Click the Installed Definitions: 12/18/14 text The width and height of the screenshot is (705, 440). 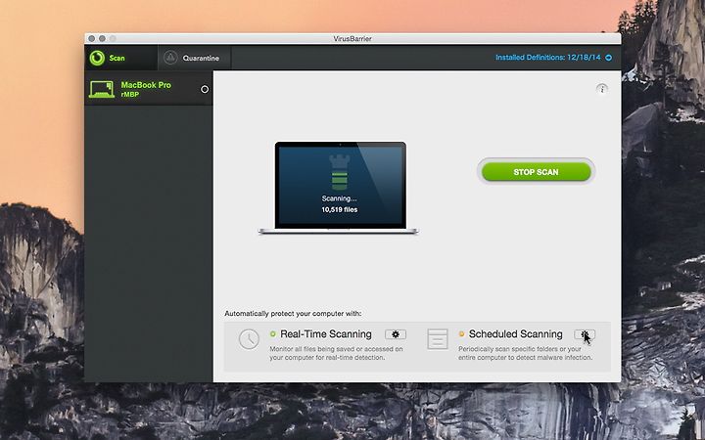[x=548, y=58]
